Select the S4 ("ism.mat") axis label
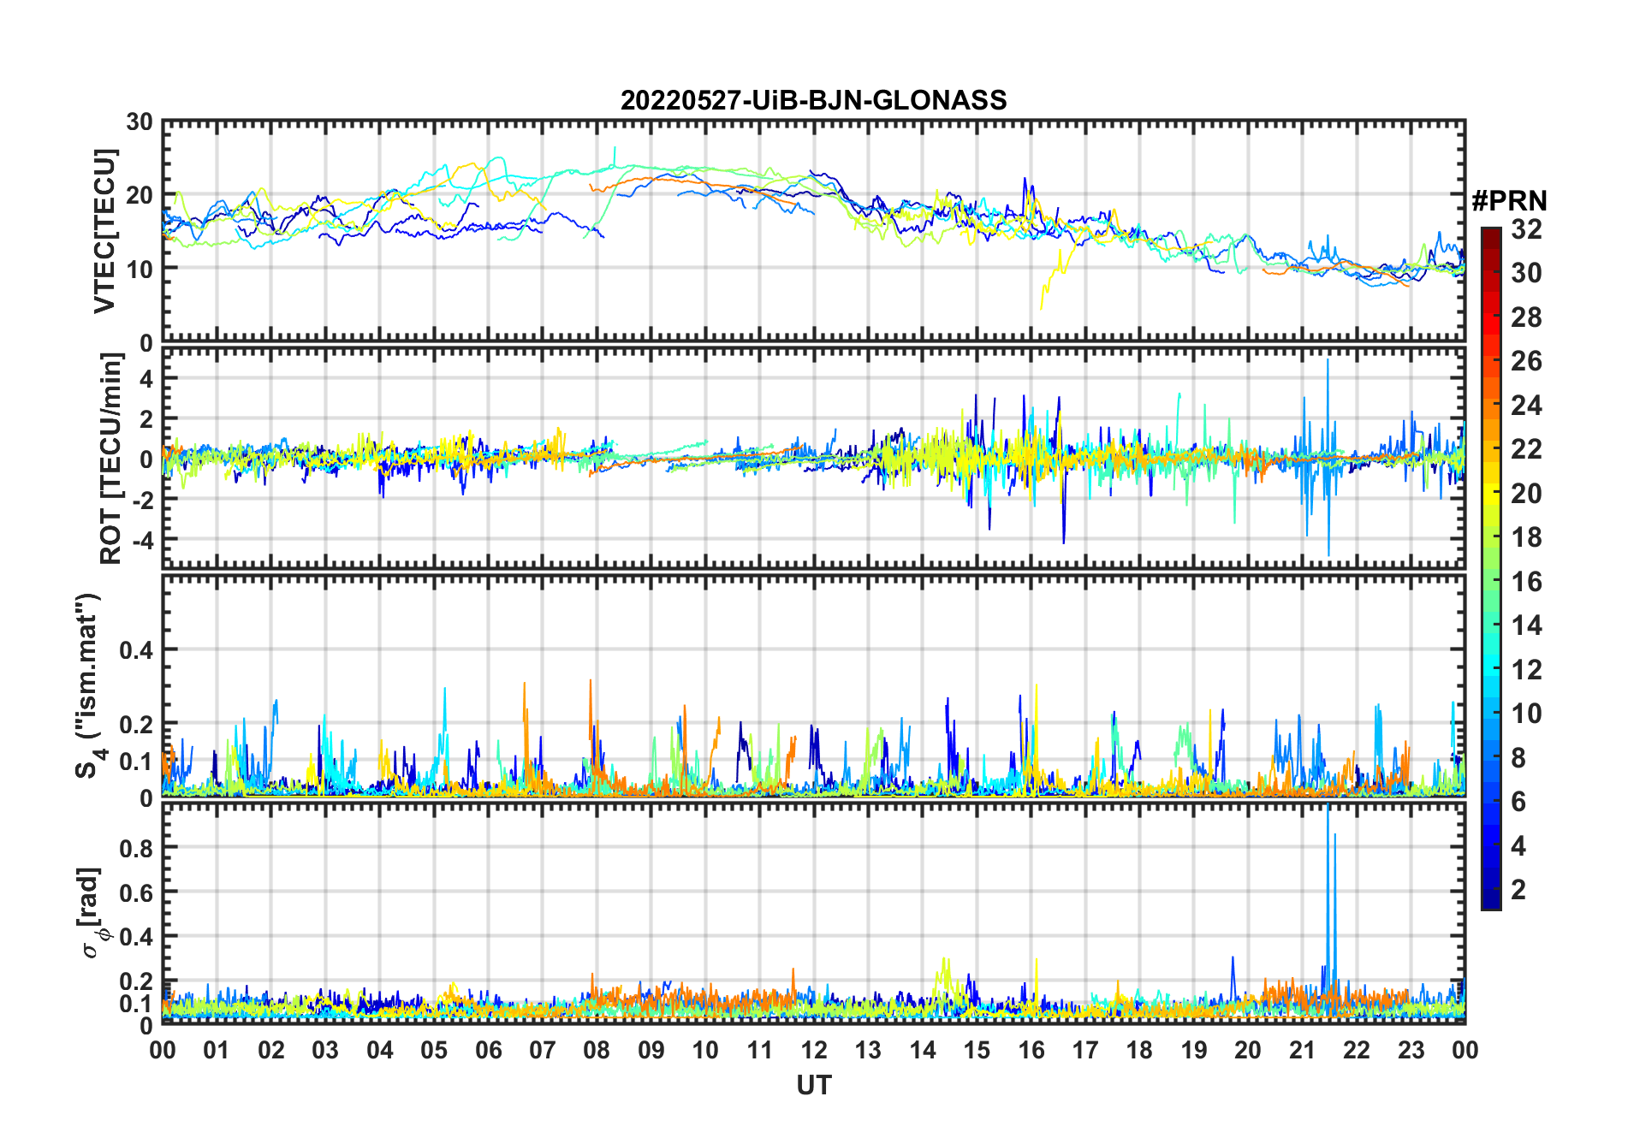The width and height of the screenshot is (1628, 1138). click(88, 686)
